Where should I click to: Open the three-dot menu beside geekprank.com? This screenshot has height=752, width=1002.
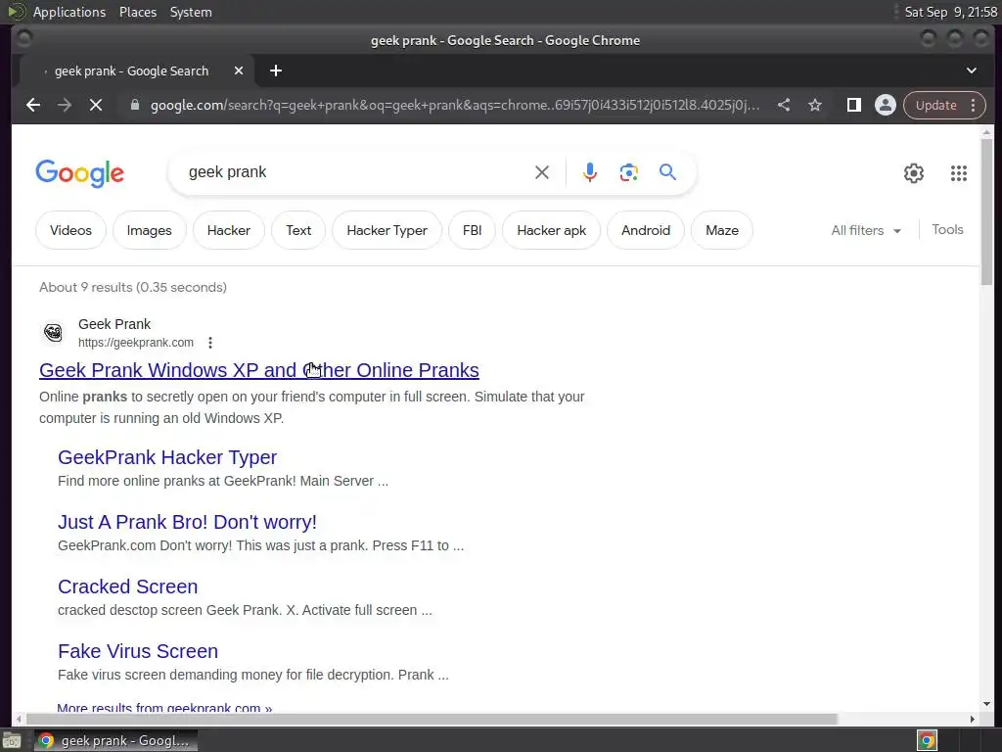pos(210,343)
